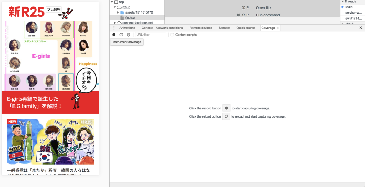Click the center reload button
Image resolution: width=365 pixels, height=187 pixels.
(x=226, y=116)
